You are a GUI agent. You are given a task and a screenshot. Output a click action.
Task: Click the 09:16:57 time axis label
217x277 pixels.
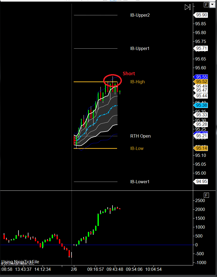coord(96,269)
